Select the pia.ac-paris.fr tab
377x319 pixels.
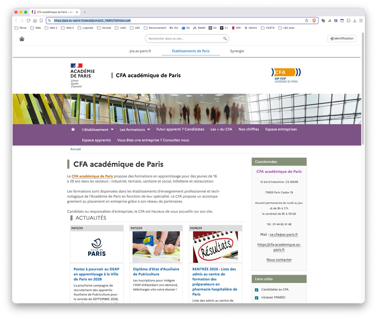click(x=140, y=51)
